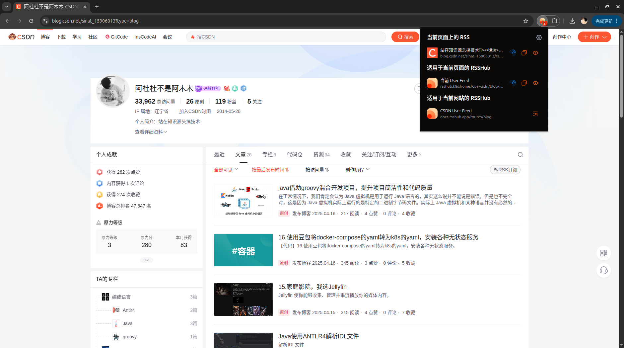Screen dimensions: 624x348
Task: Open the 全部可见 filter dropdown
Action: point(226,170)
